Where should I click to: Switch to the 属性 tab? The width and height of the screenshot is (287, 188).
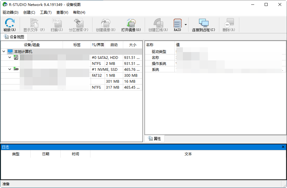(x=155, y=138)
